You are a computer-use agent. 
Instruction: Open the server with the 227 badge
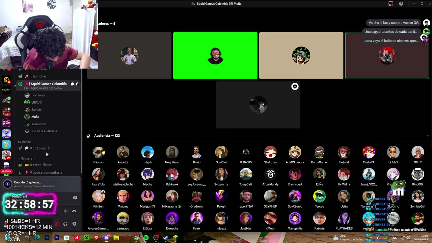[6, 111]
